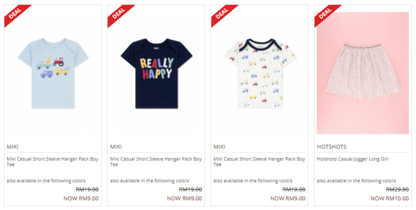Click the DEAL ribbon on the light blue truck tee
Screen dimensions: 416x210
click(x=15, y=14)
